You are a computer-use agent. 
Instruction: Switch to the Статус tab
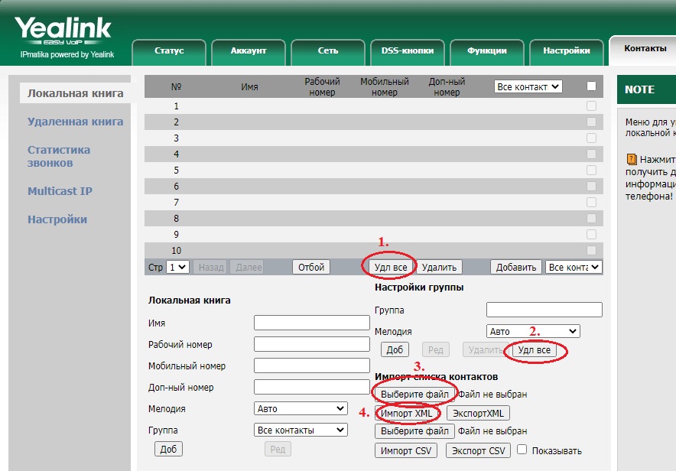[x=169, y=50]
